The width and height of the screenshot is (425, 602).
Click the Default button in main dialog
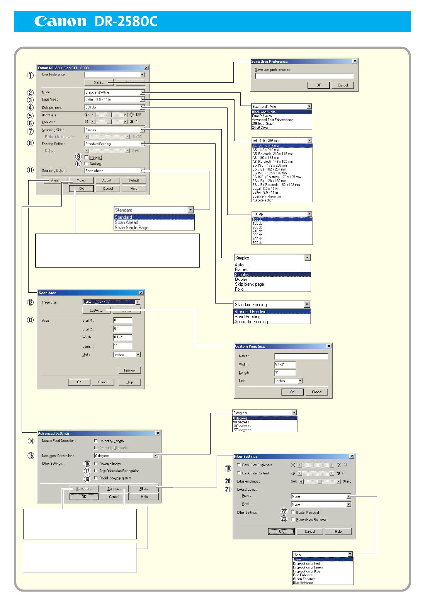point(134,181)
